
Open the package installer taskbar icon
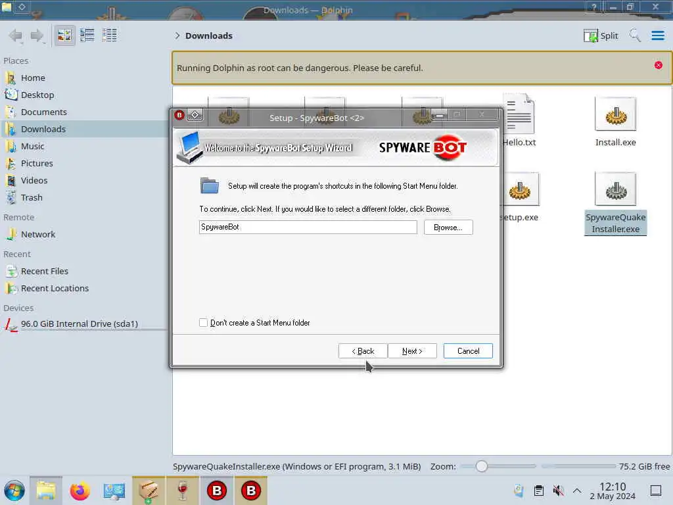pyautogui.click(x=148, y=491)
